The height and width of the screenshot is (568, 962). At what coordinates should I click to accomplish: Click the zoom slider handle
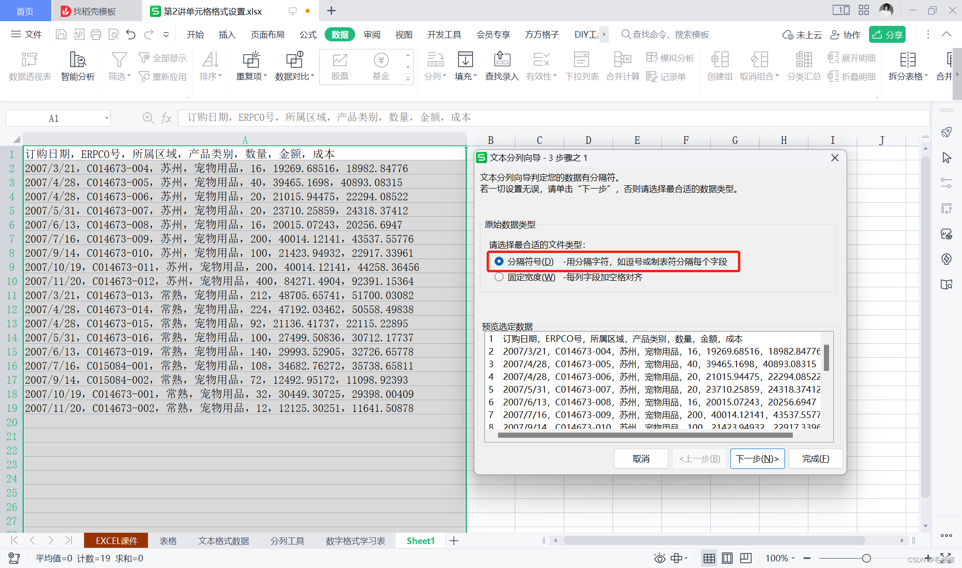point(866,558)
